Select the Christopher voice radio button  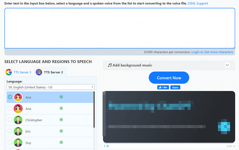10,119
